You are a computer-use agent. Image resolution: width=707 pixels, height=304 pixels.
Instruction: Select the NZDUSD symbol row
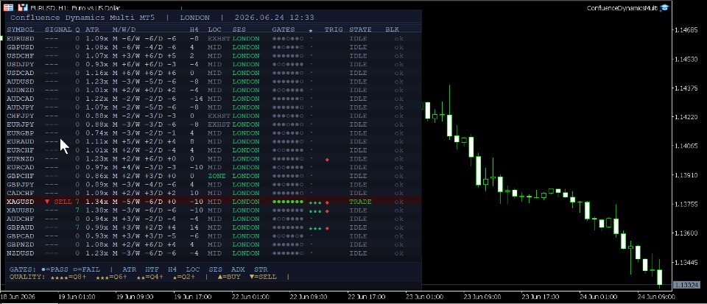pyautogui.click(x=214, y=253)
